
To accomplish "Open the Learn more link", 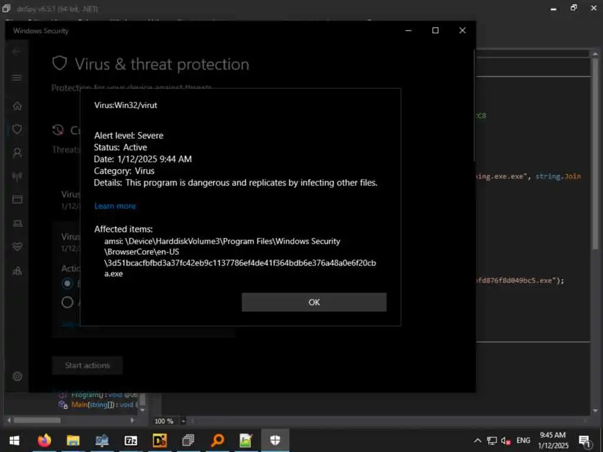I will (x=115, y=206).
